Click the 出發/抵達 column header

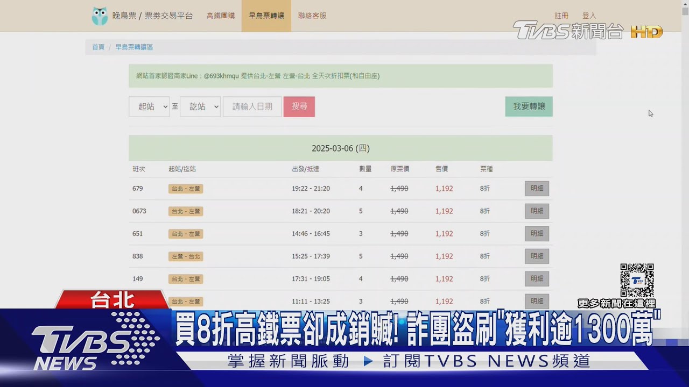tap(306, 169)
